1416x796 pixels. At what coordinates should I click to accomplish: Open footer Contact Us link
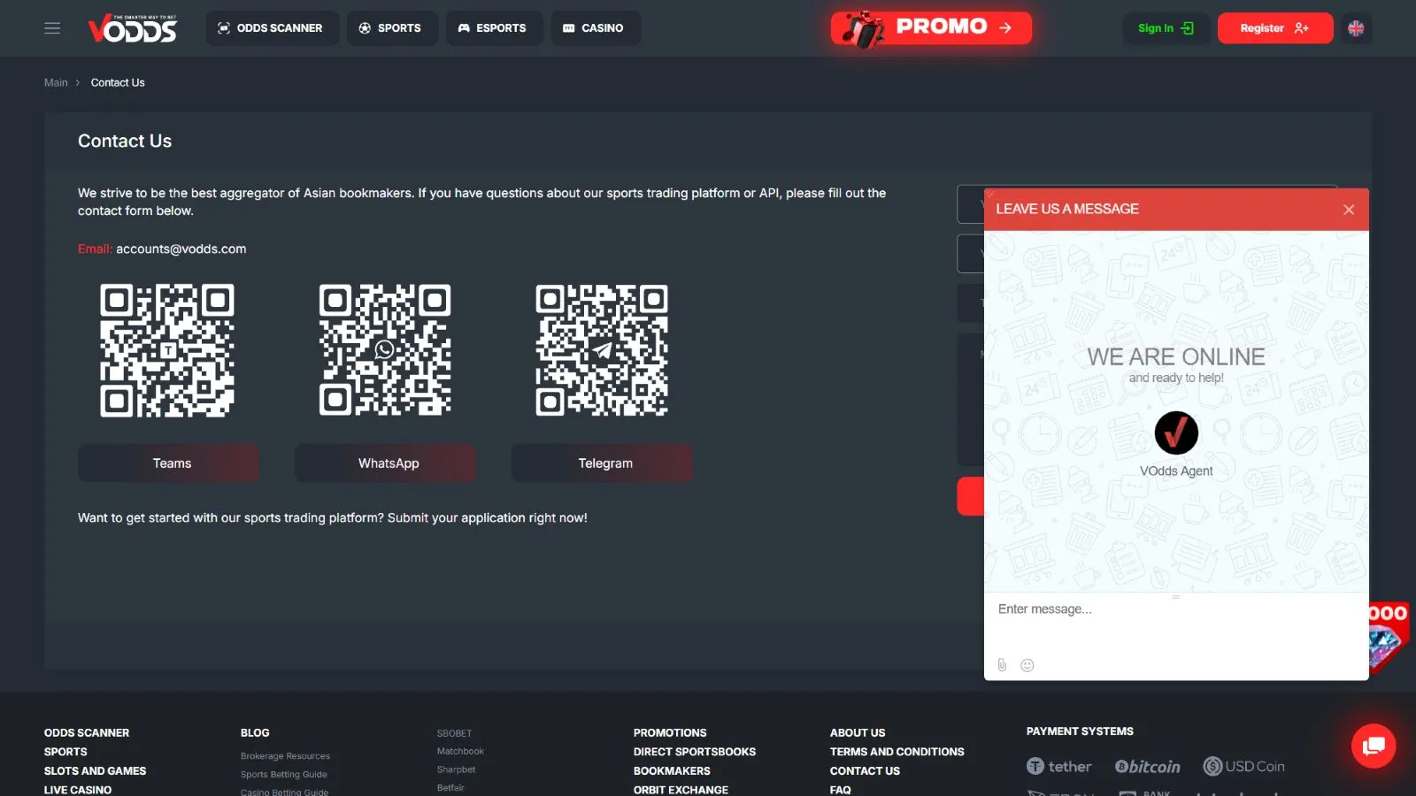[x=865, y=771]
